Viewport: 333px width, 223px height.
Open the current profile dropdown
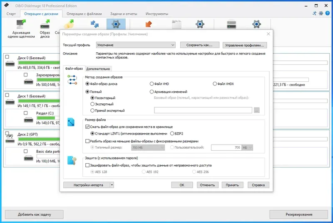(136, 45)
